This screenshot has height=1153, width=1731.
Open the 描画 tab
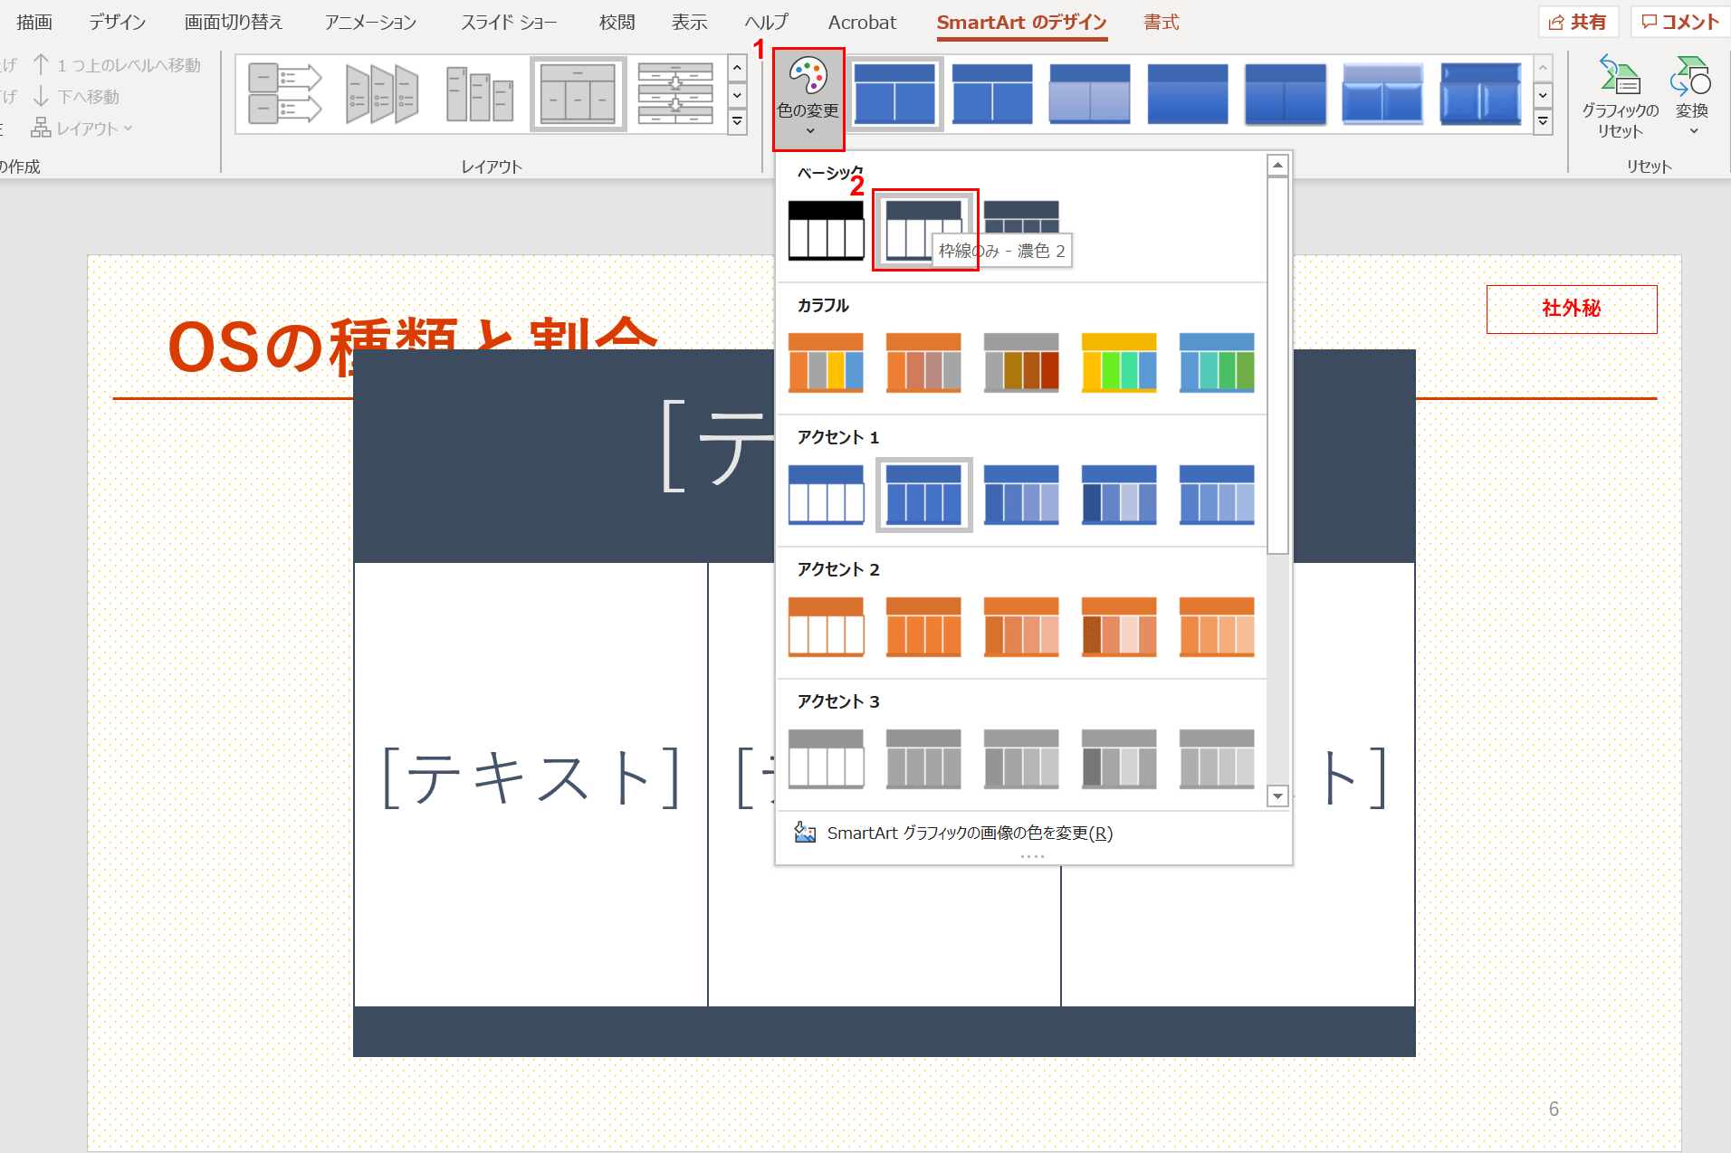(34, 22)
